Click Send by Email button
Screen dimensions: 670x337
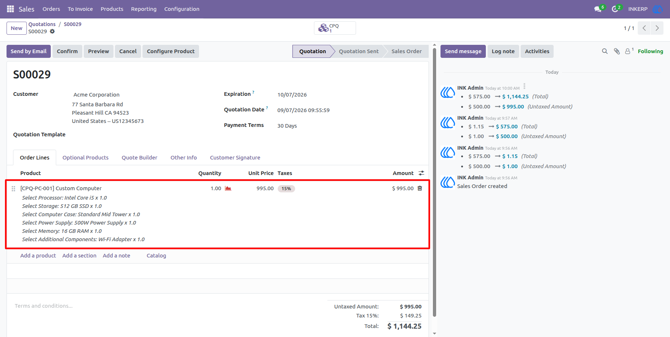29,51
